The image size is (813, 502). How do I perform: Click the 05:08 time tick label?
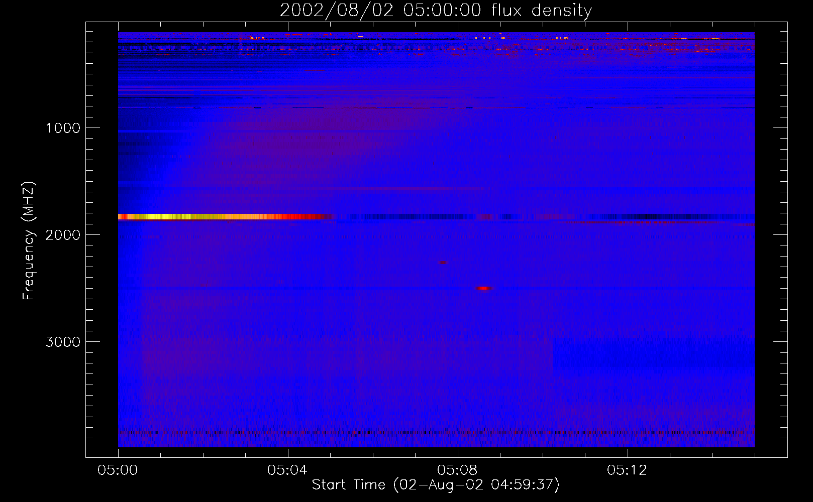pos(457,470)
